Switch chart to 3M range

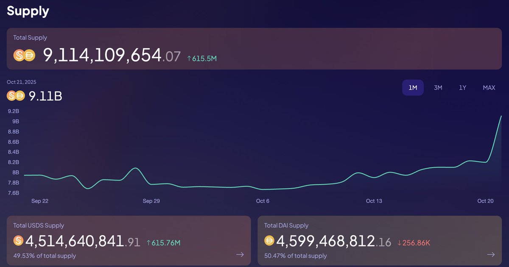coord(438,88)
